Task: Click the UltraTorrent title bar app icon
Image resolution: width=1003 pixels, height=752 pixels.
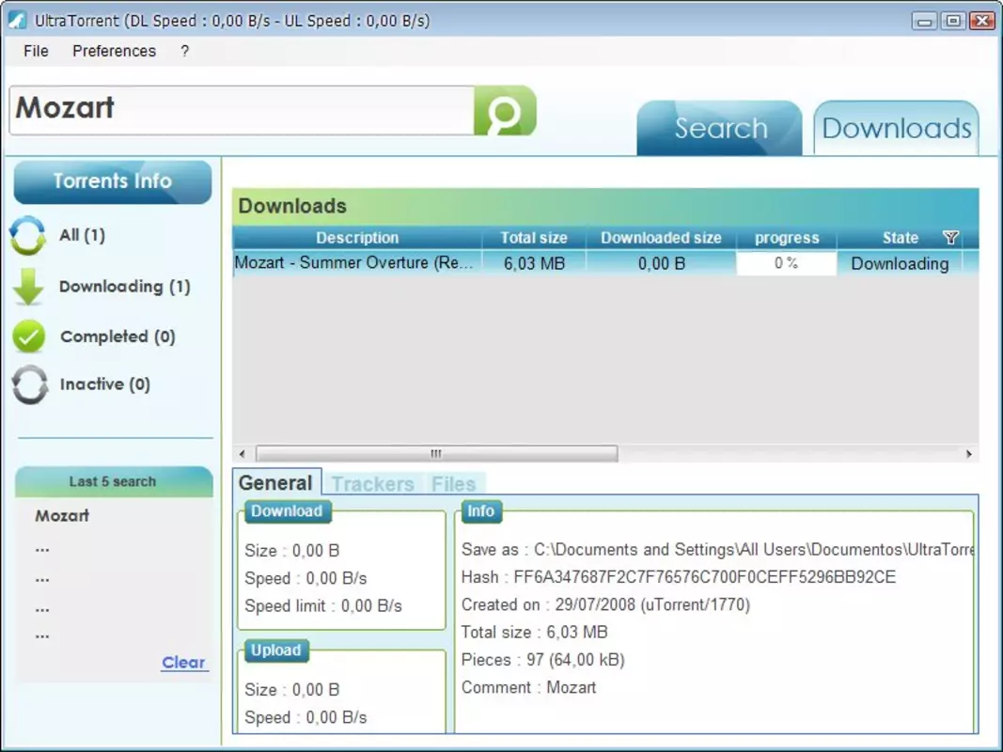Action: pos(17,21)
